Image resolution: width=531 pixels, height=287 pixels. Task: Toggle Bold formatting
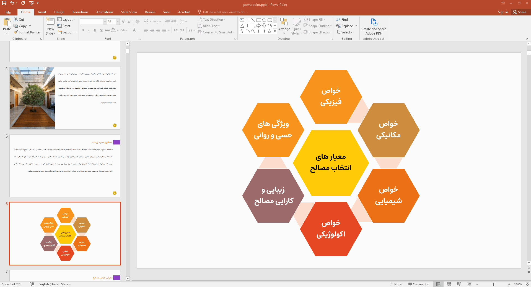coord(83,30)
